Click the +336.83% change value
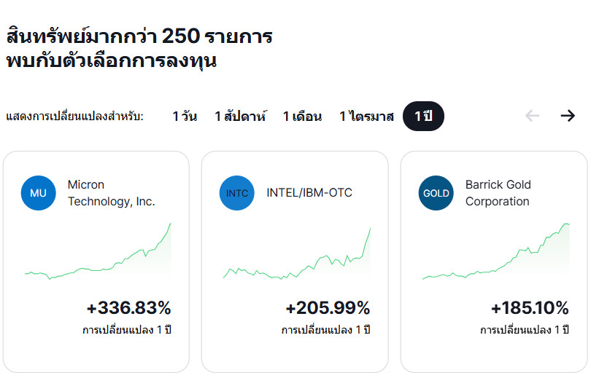591x386 pixels. pyautogui.click(x=128, y=308)
